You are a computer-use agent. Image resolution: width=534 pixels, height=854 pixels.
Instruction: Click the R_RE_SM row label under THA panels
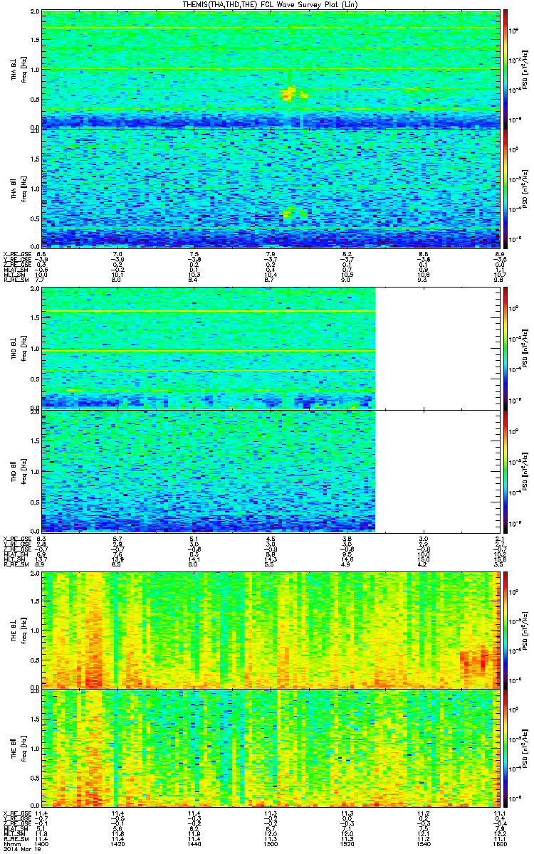[16, 280]
